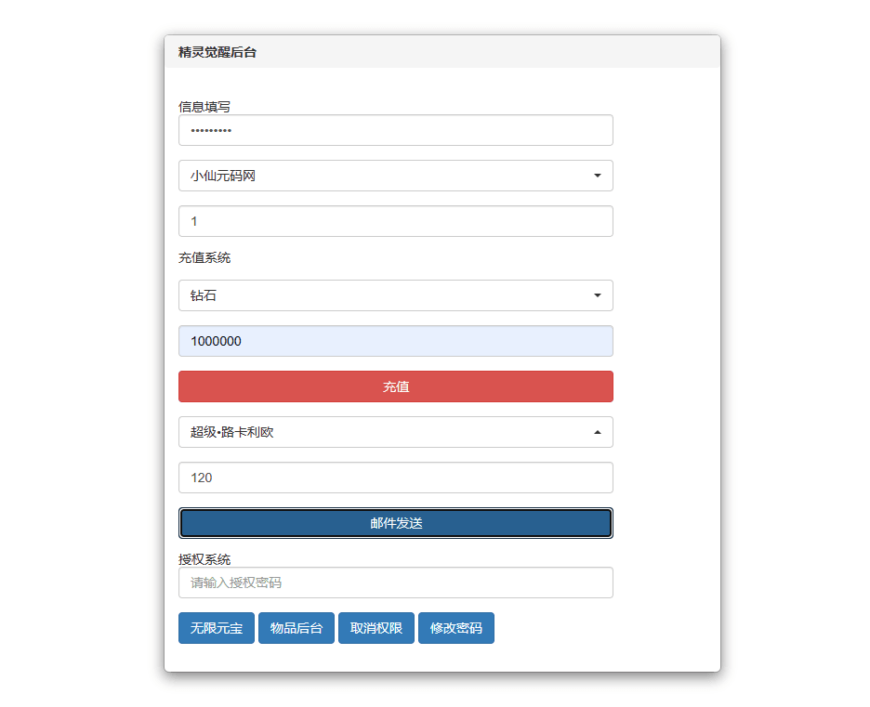Click the up caret of 超级•路卡利欧 dropdown
Image resolution: width=870 pixels, height=707 pixels.
[598, 432]
